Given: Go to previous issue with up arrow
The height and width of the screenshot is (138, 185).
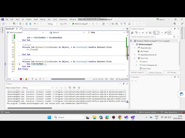Looking at the screenshot, I should (33, 79).
